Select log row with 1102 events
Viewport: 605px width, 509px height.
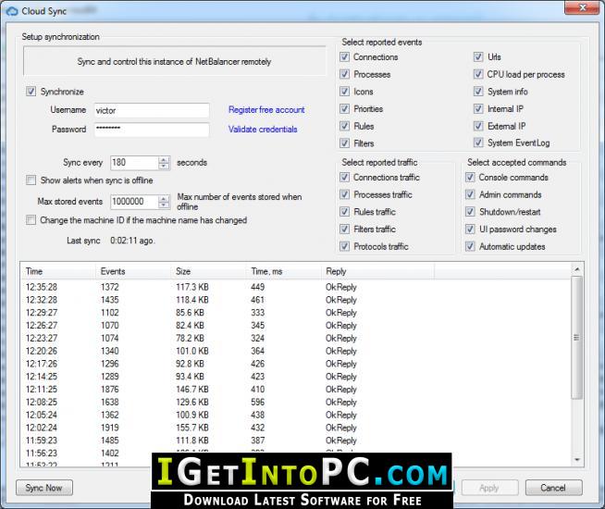[x=295, y=313]
